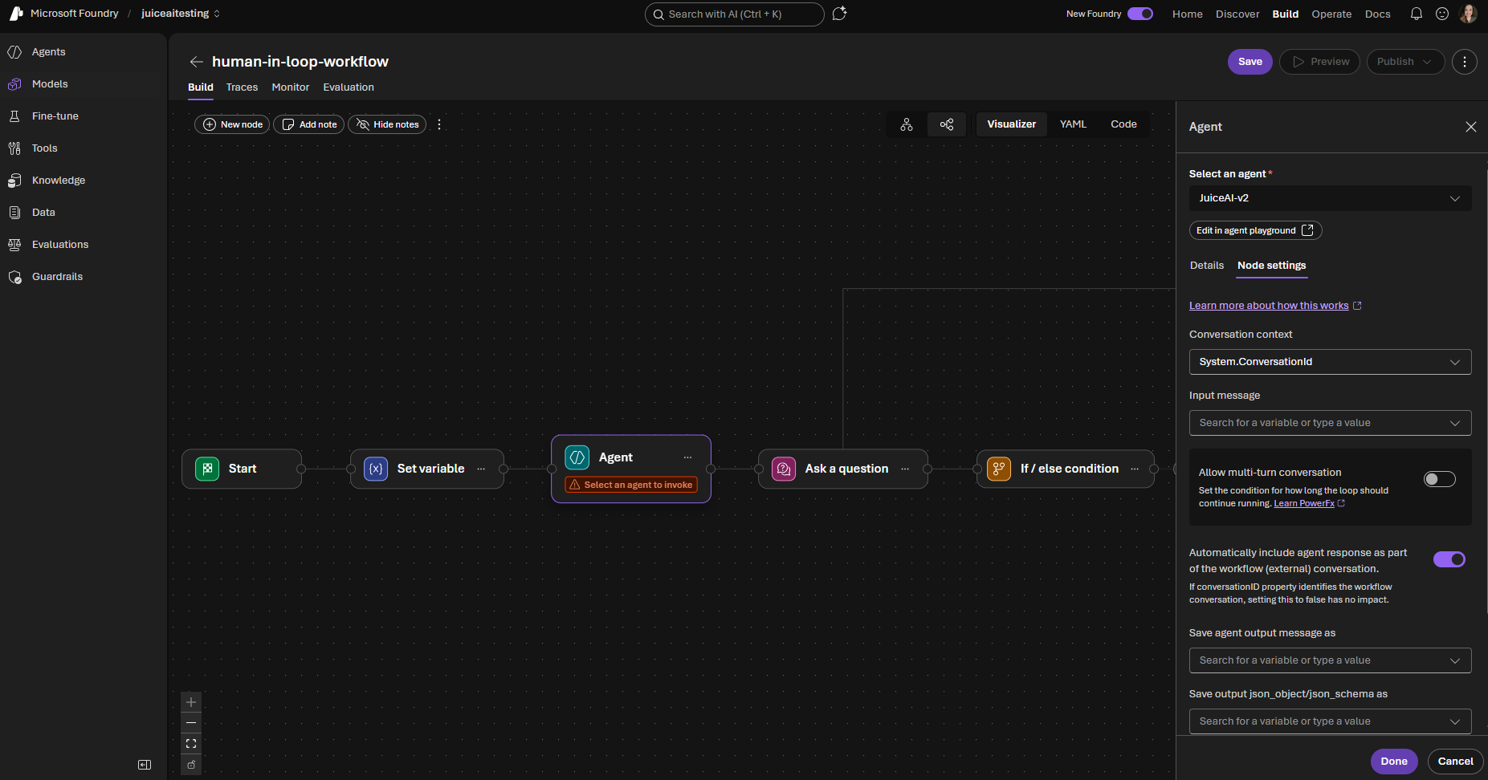Zoom in on the canvas
Image resolution: width=1488 pixels, height=780 pixels.
191,702
